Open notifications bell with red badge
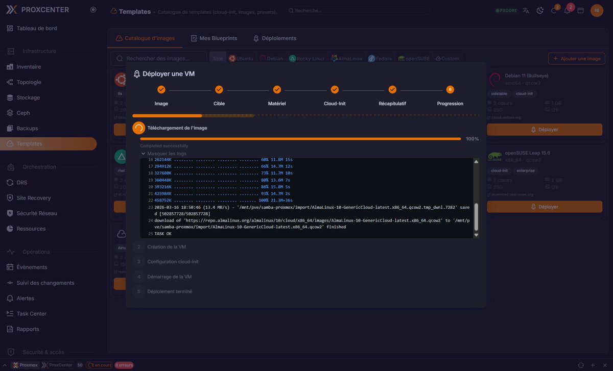 pyautogui.click(x=568, y=10)
